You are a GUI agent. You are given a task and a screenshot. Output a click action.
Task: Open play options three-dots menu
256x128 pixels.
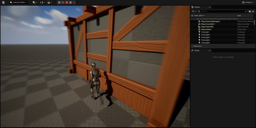click(x=74, y=3)
